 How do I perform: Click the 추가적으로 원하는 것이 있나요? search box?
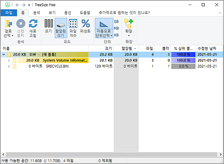[x=124, y=13]
